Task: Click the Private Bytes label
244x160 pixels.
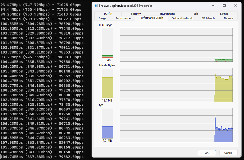Action: pos(107,65)
